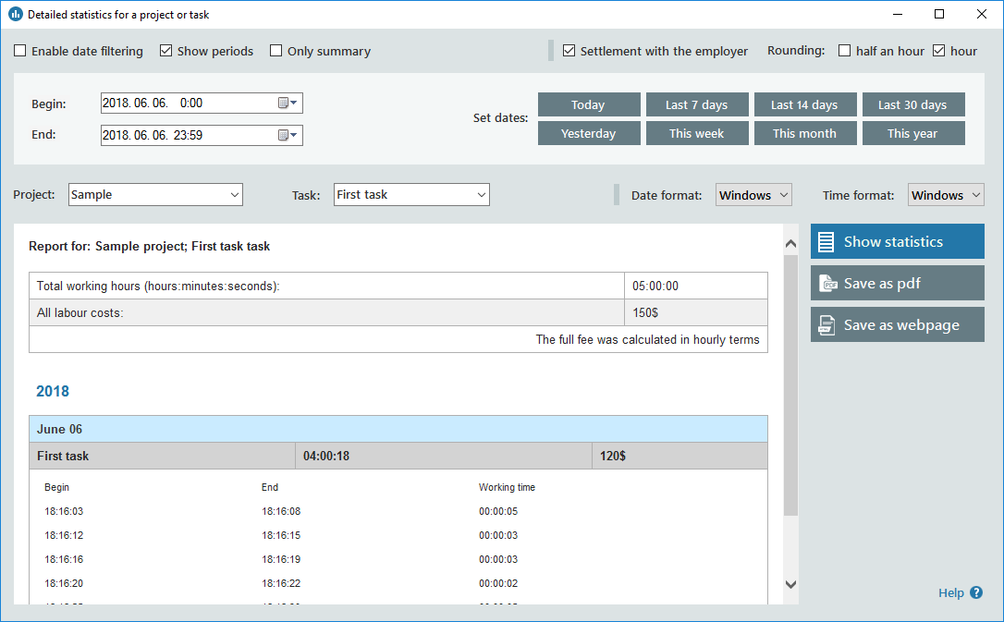Click the app icon in title bar
The height and width of the screenshot is (622, 1004).
tap(15, 15)
